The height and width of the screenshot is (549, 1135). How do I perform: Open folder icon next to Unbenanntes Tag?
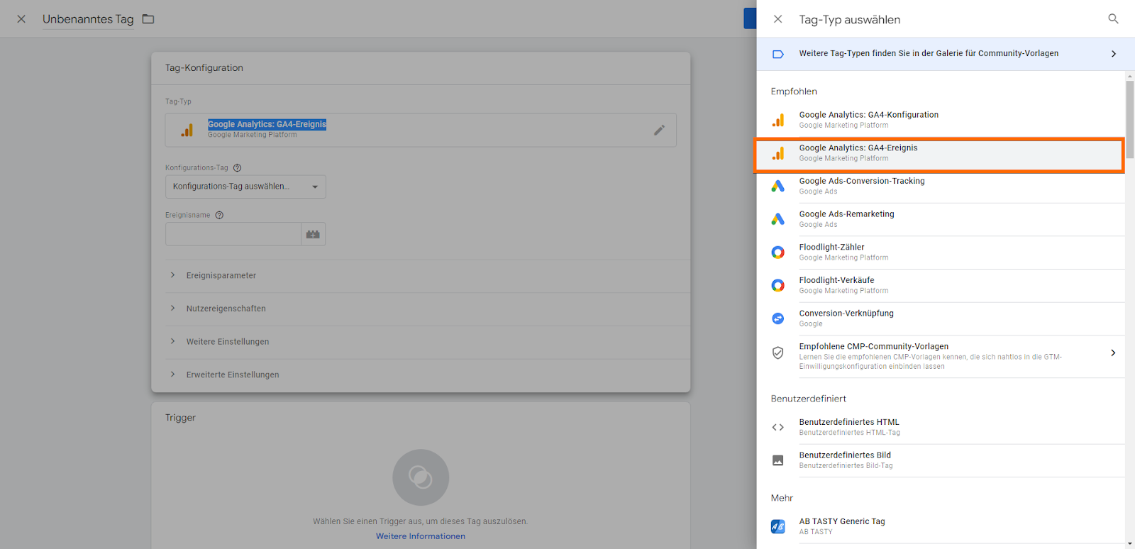pyautogui.click(x=148, y=19)
